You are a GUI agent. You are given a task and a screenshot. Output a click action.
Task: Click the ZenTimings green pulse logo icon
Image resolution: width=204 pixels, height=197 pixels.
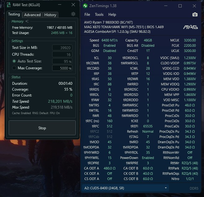(x=85, y=6)
